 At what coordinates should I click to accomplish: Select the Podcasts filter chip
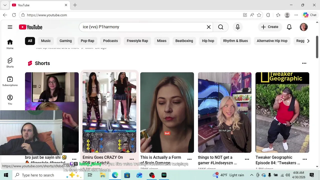110,41
